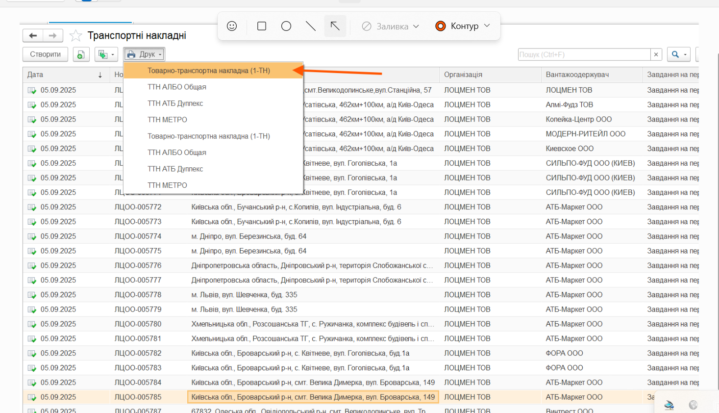The image size is (719, 413).
Task: Select document number ЛЦОО-005775
Action: 138,251
